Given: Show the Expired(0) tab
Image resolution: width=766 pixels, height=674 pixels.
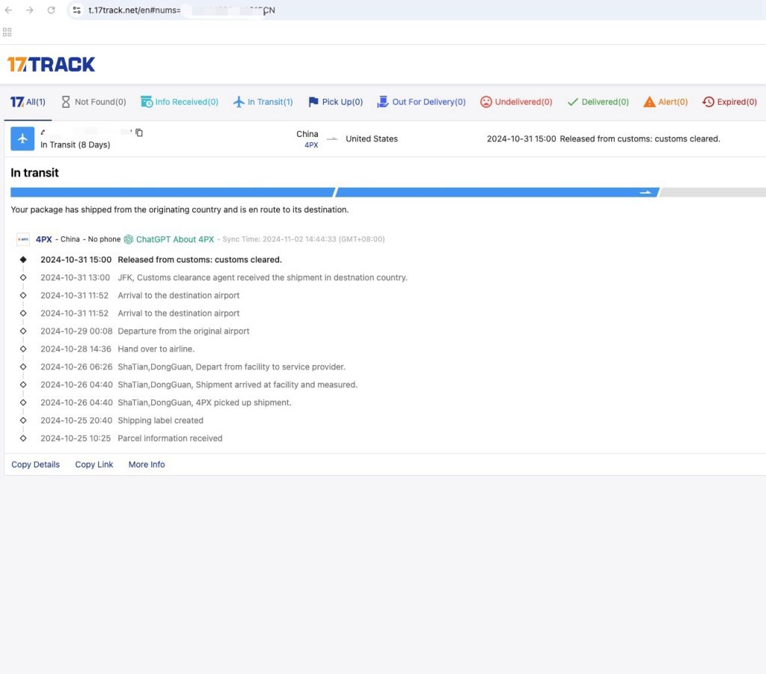Looking at the screenshot, I should [729, 102].
